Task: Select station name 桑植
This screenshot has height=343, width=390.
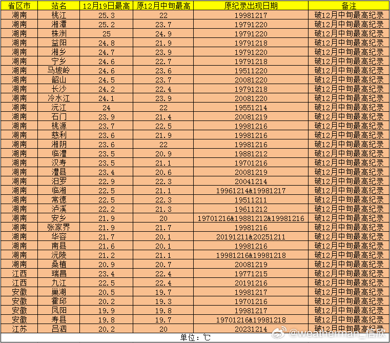Action: [59, 265]
